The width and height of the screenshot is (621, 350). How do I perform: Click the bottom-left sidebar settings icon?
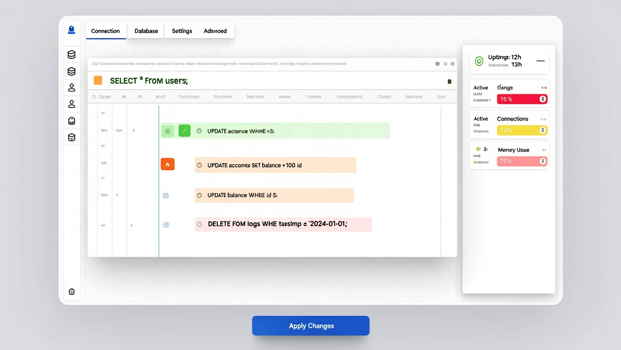point(72,292)
